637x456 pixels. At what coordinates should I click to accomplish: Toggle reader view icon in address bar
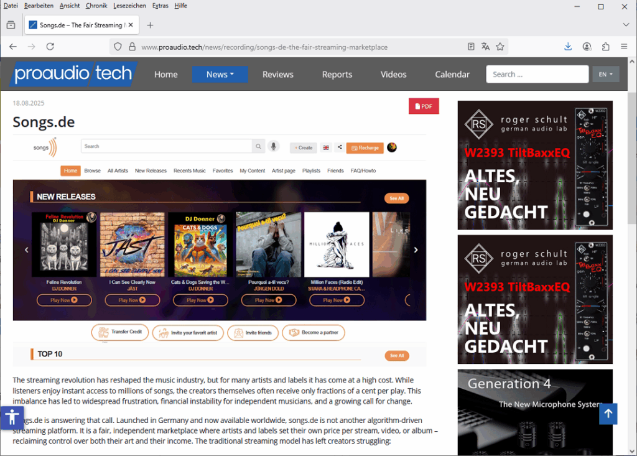pos(471,47)
